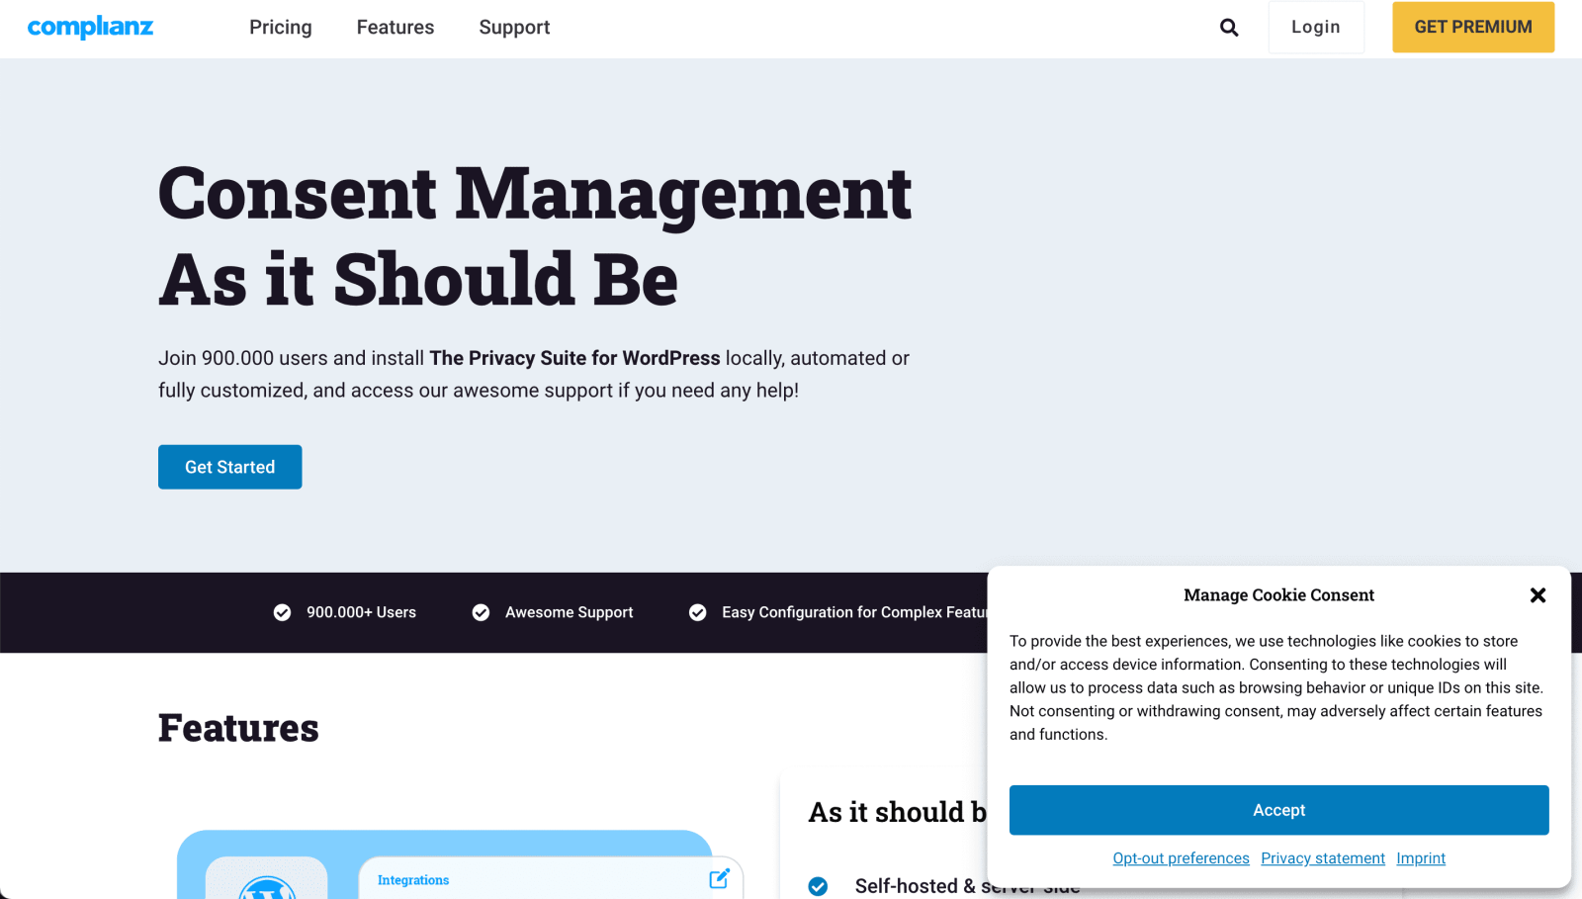Open the Pricing menu item
The height and width of the screenshot is (899, 1582).
coord(280,28)
